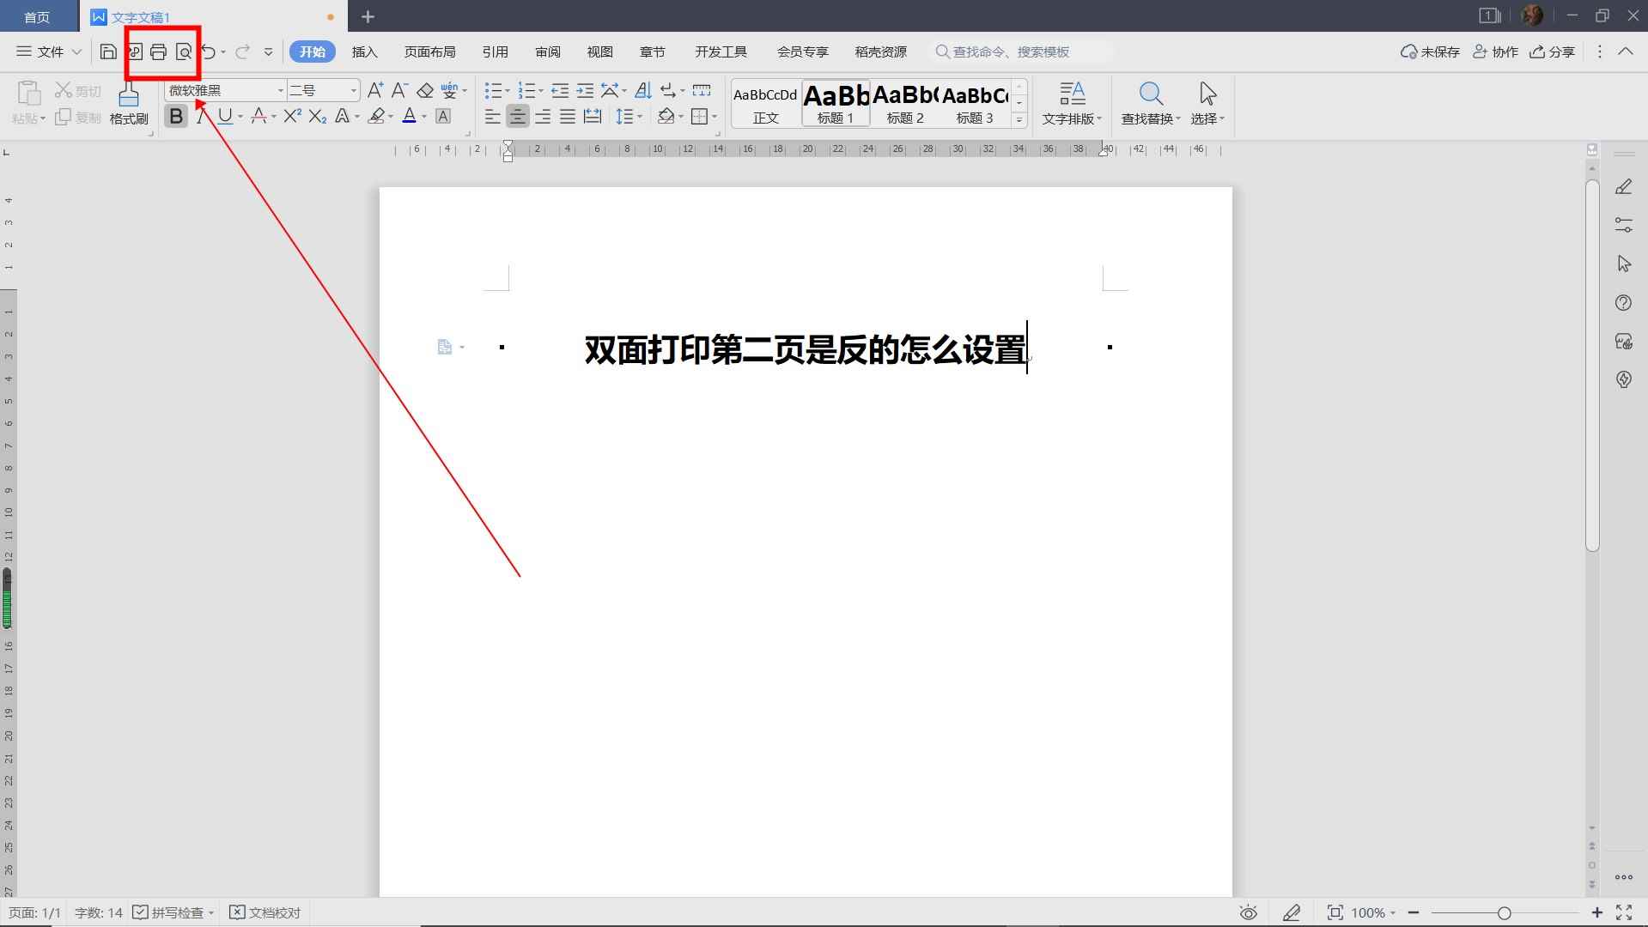This screenshot has width=1648, height=927.
Task: Open the 页面布局 ribbon tab
Action: 430,51
